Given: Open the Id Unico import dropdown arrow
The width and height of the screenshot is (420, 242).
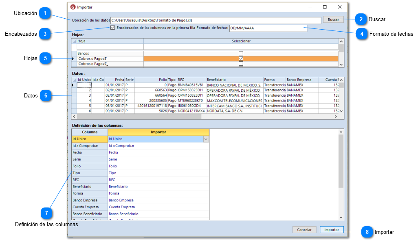Looking at the screenshot, I should (206, 139).
